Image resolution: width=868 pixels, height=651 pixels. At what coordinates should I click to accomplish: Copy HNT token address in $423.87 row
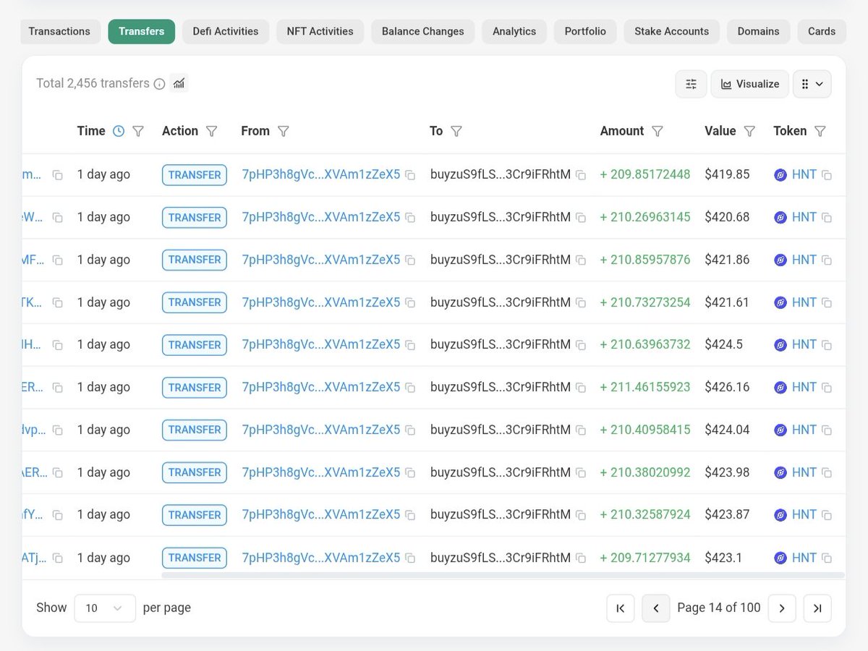tap(827, 516)
